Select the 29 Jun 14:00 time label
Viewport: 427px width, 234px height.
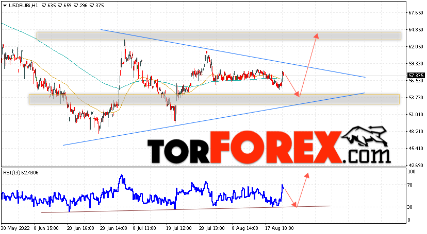point(113,228)
